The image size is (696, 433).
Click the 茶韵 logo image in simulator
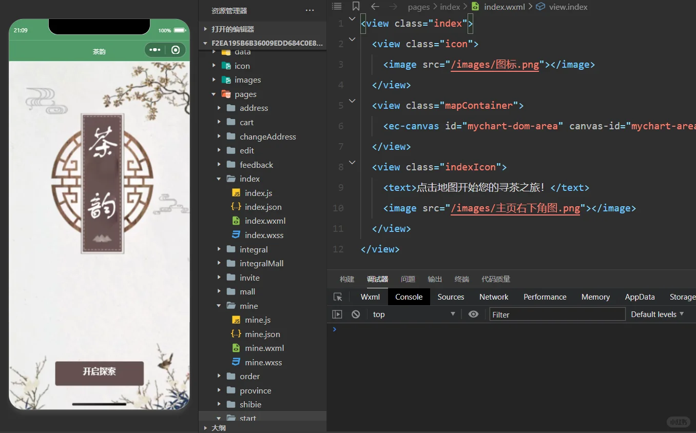[x=102, y=184]
